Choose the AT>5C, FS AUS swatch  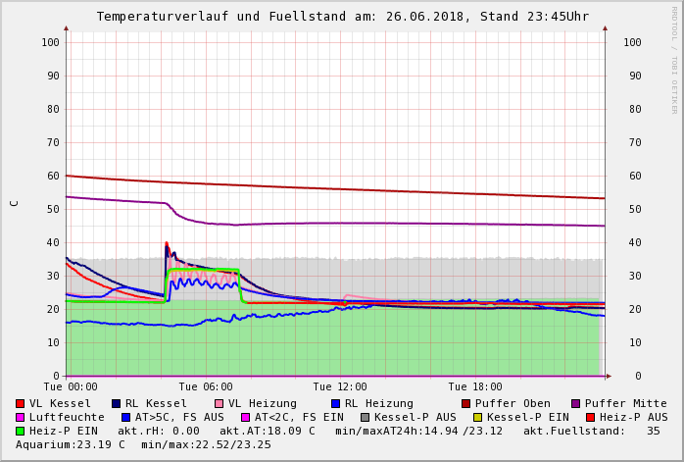126,417
